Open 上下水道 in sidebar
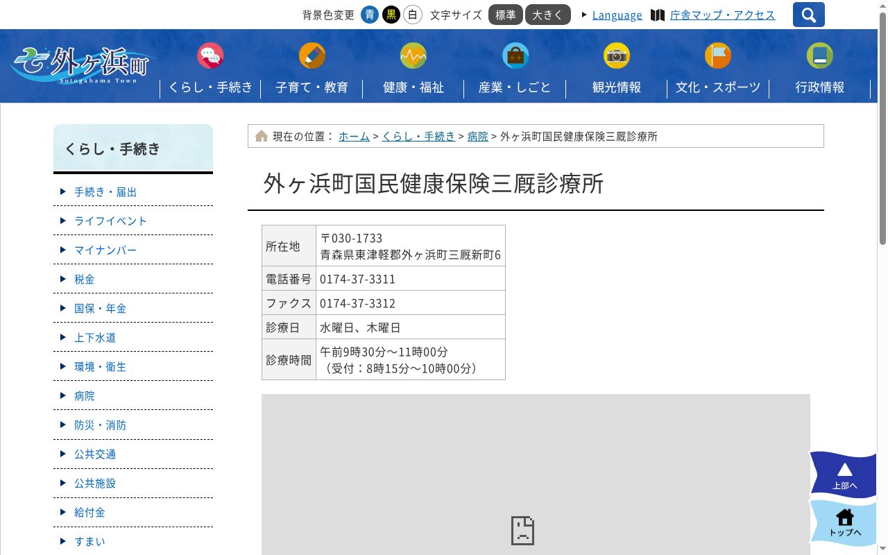The height and width of the screenshot is (555, 888). pos(95,338)
